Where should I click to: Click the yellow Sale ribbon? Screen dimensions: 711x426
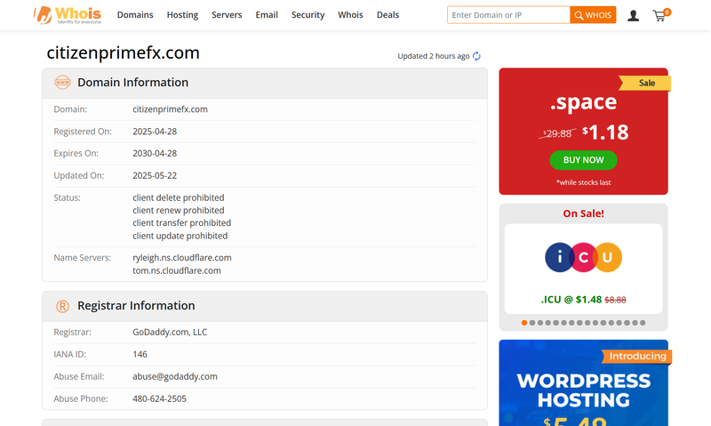click(646, 83)
